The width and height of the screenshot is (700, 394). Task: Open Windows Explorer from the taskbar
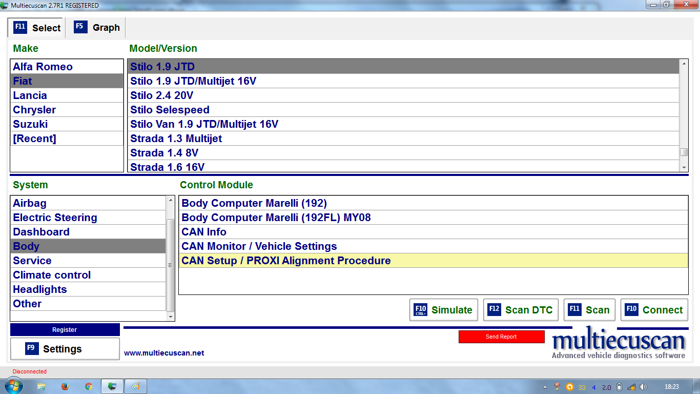[x=42, y=386]
